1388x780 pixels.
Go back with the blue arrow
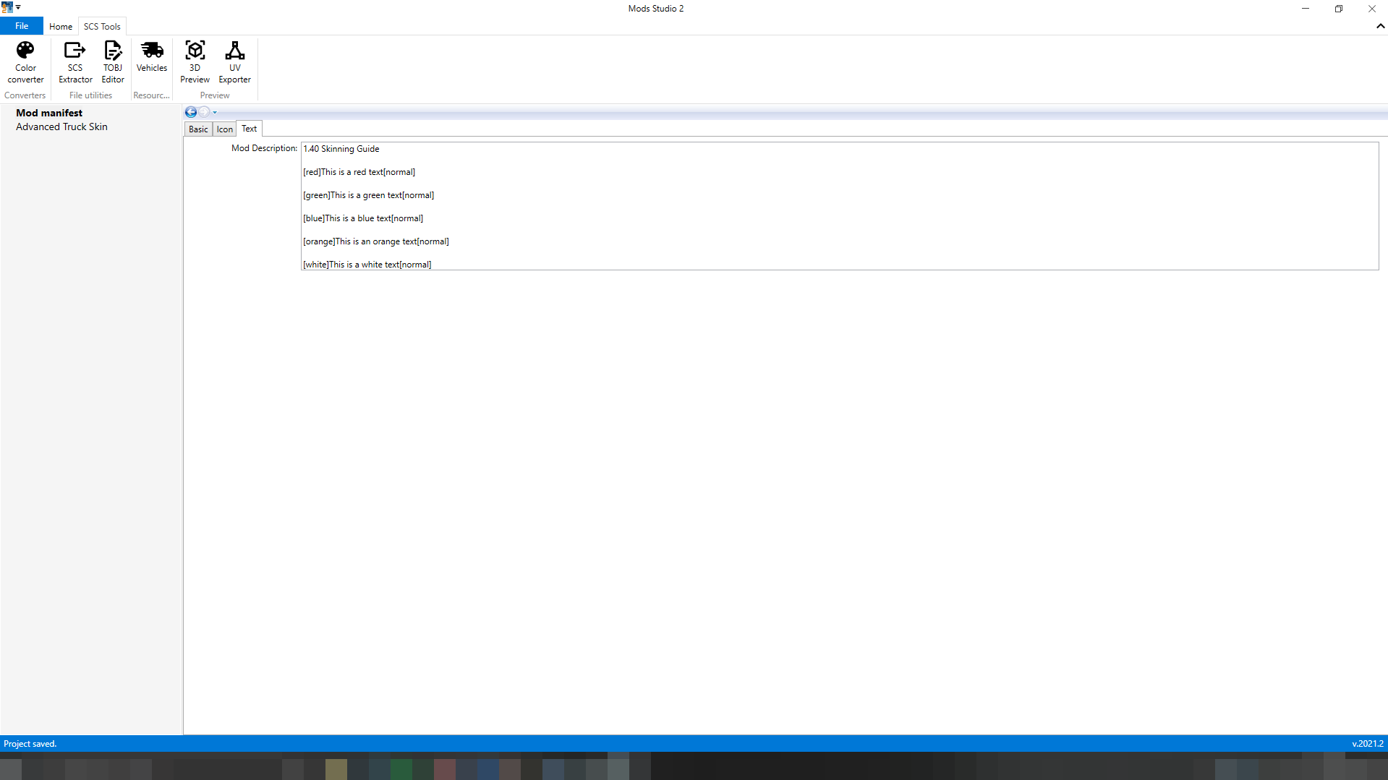tap(191, 112)
